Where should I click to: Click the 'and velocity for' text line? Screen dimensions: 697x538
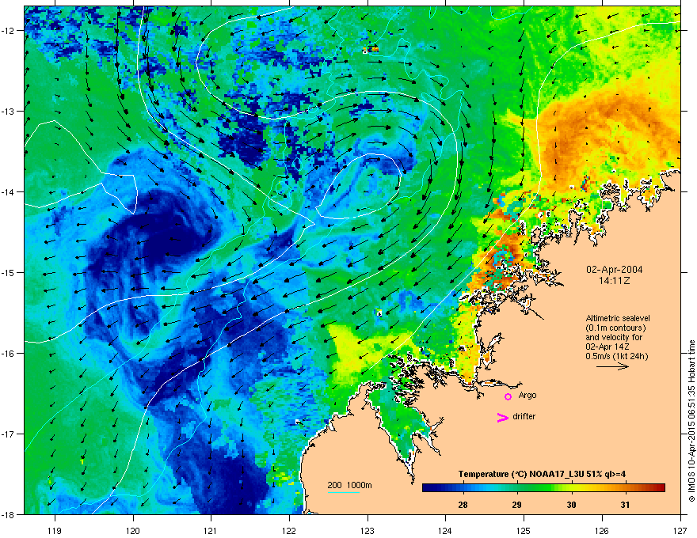point(614,337)
